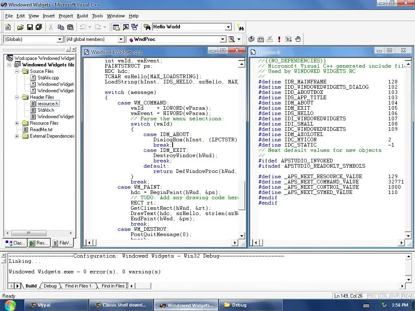415x311 pixels.
Task: Open the WizardBar actions icon
Action: [x=231, y=39]
